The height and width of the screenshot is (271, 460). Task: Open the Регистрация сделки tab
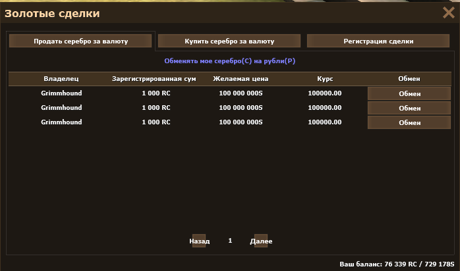[378, 41]
